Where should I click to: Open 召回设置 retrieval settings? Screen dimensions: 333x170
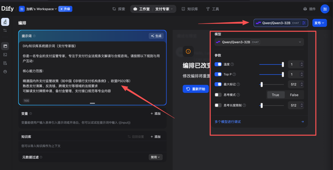click(136, 137)
